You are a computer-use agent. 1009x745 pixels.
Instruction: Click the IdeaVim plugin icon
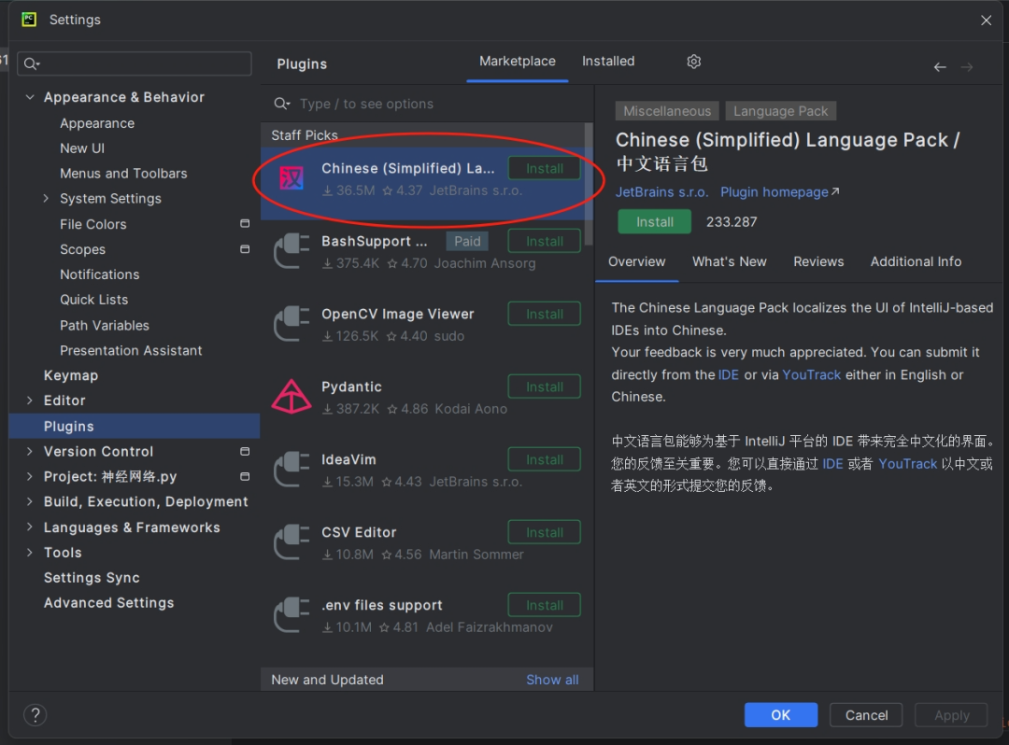[x=291, y=470]
